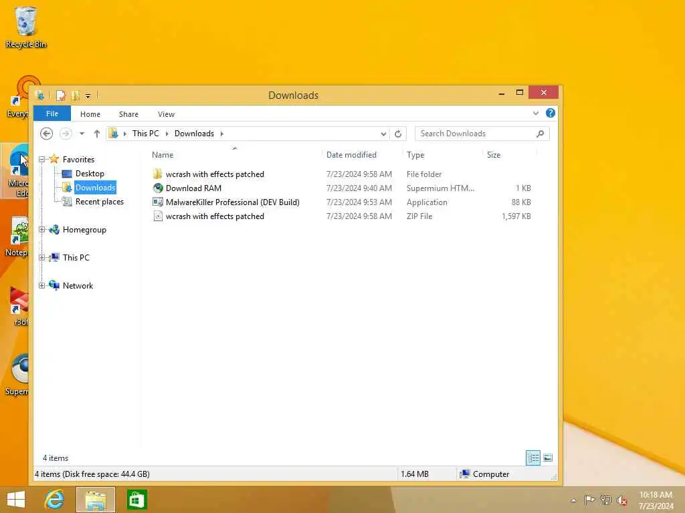Switch to the Share ribbon tab
The image size is (685, 513).
click(x=128, y=114)
